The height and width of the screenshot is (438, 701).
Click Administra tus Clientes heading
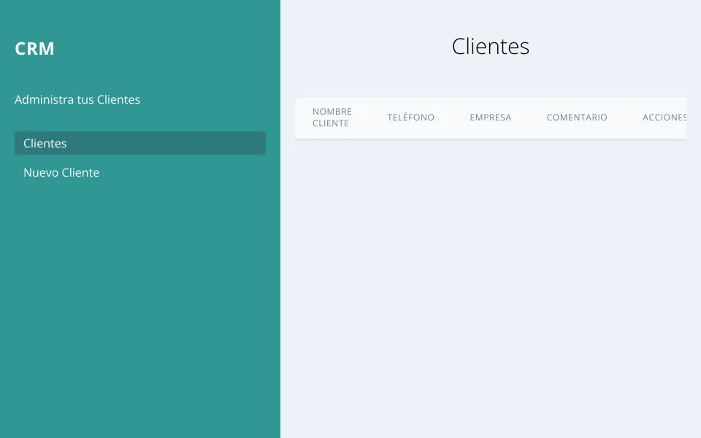coord(77,99)
